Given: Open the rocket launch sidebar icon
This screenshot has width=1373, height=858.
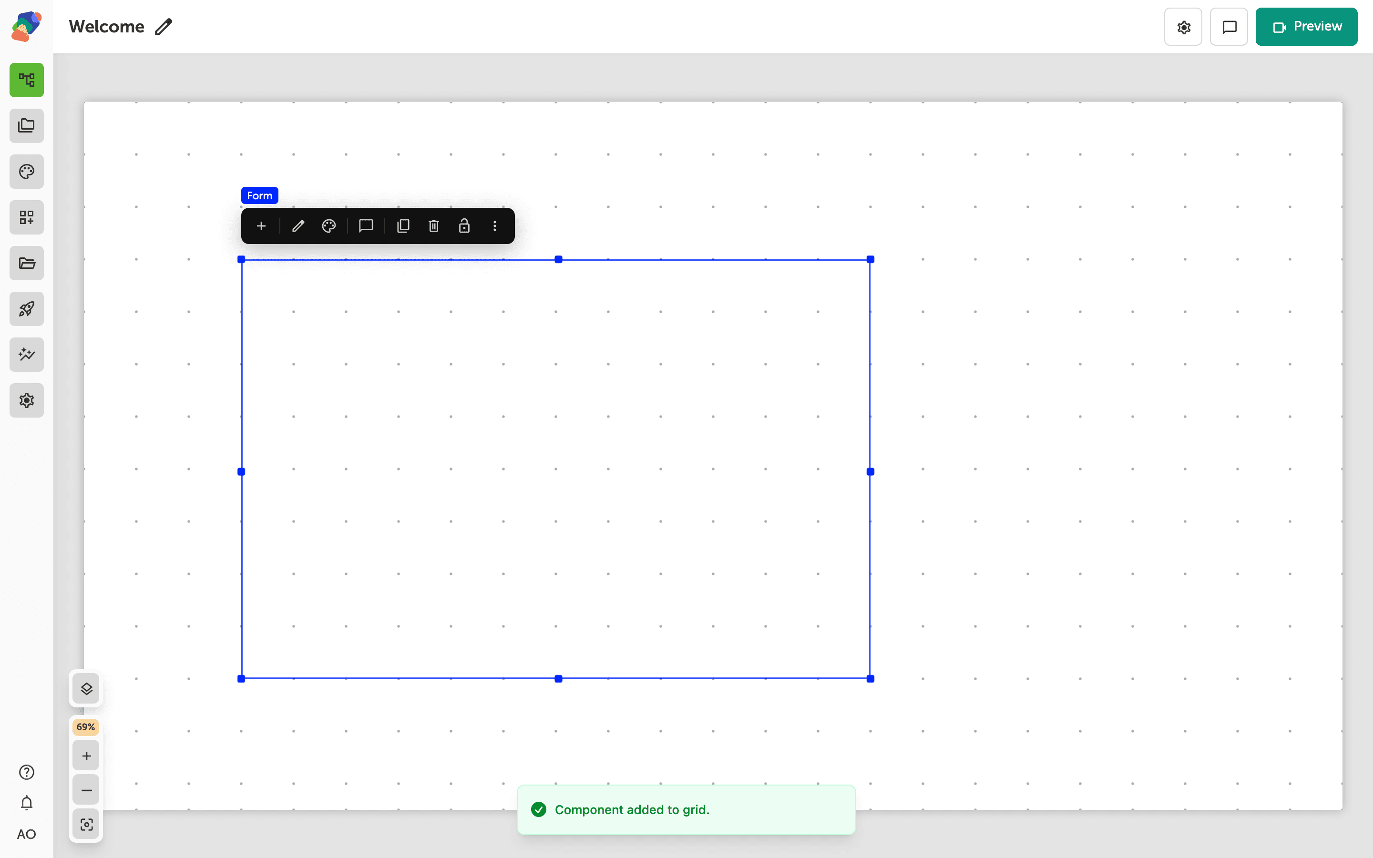Looking at the screenshot, I should click(x=27, y=309).
